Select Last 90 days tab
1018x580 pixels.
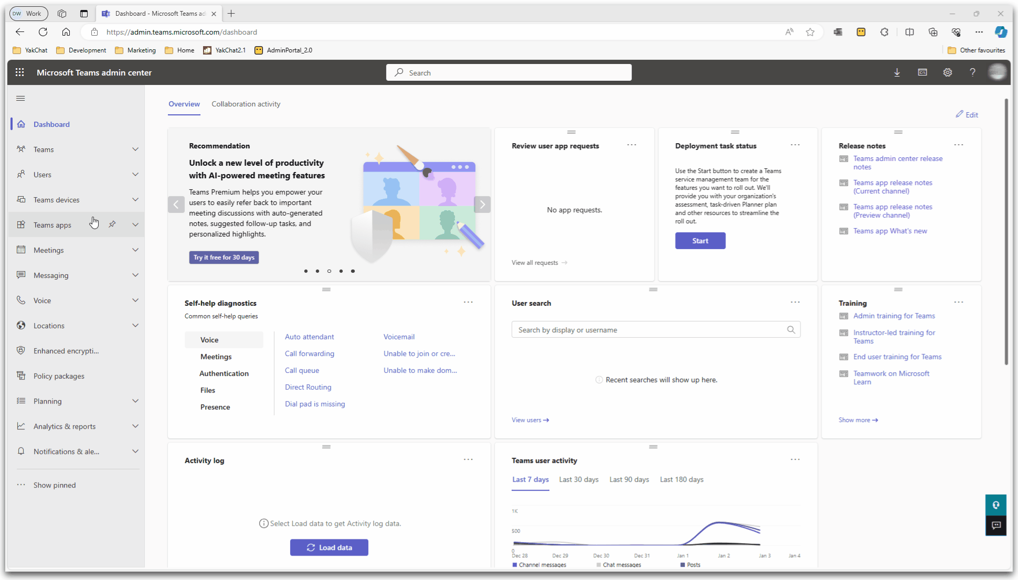pyautogui.click(x=629, y=479)
